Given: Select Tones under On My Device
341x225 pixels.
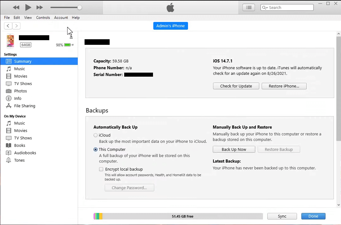Looking at the screenshot, I should [20, 160].
